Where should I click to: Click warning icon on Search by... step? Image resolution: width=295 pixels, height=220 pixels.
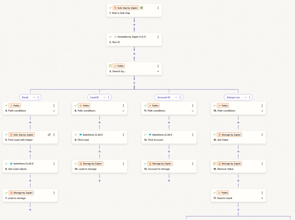click(110, 66)
